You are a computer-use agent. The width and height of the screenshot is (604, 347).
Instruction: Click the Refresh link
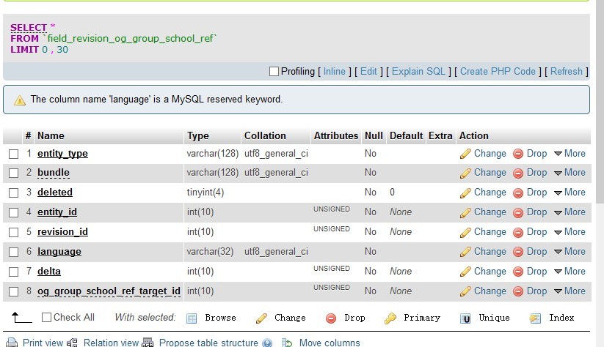567,72
